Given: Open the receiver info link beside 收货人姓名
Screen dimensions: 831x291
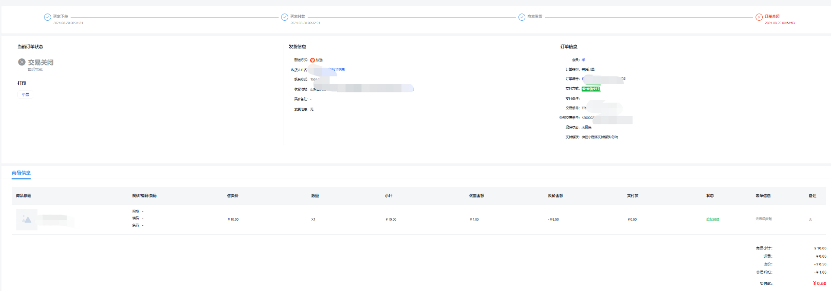Looking at the screenshot, I should click(338, 70).
